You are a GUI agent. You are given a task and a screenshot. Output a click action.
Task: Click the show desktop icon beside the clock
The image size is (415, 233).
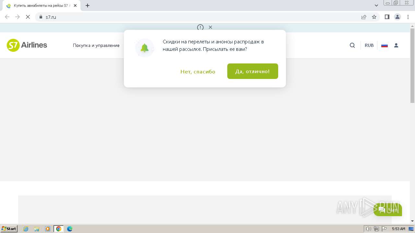click(411, 229)
